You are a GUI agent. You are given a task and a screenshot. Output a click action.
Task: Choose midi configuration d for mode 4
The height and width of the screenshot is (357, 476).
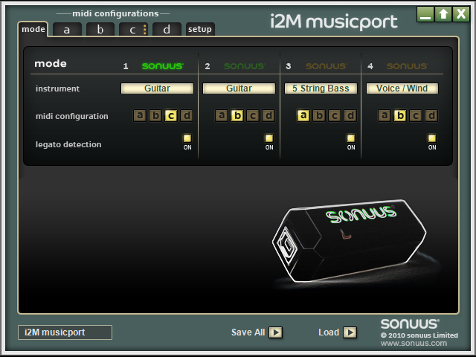[x=431, y=116]
